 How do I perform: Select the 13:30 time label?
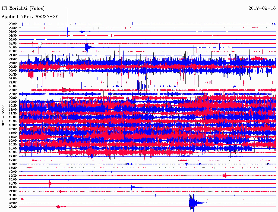tap(13, 129)
